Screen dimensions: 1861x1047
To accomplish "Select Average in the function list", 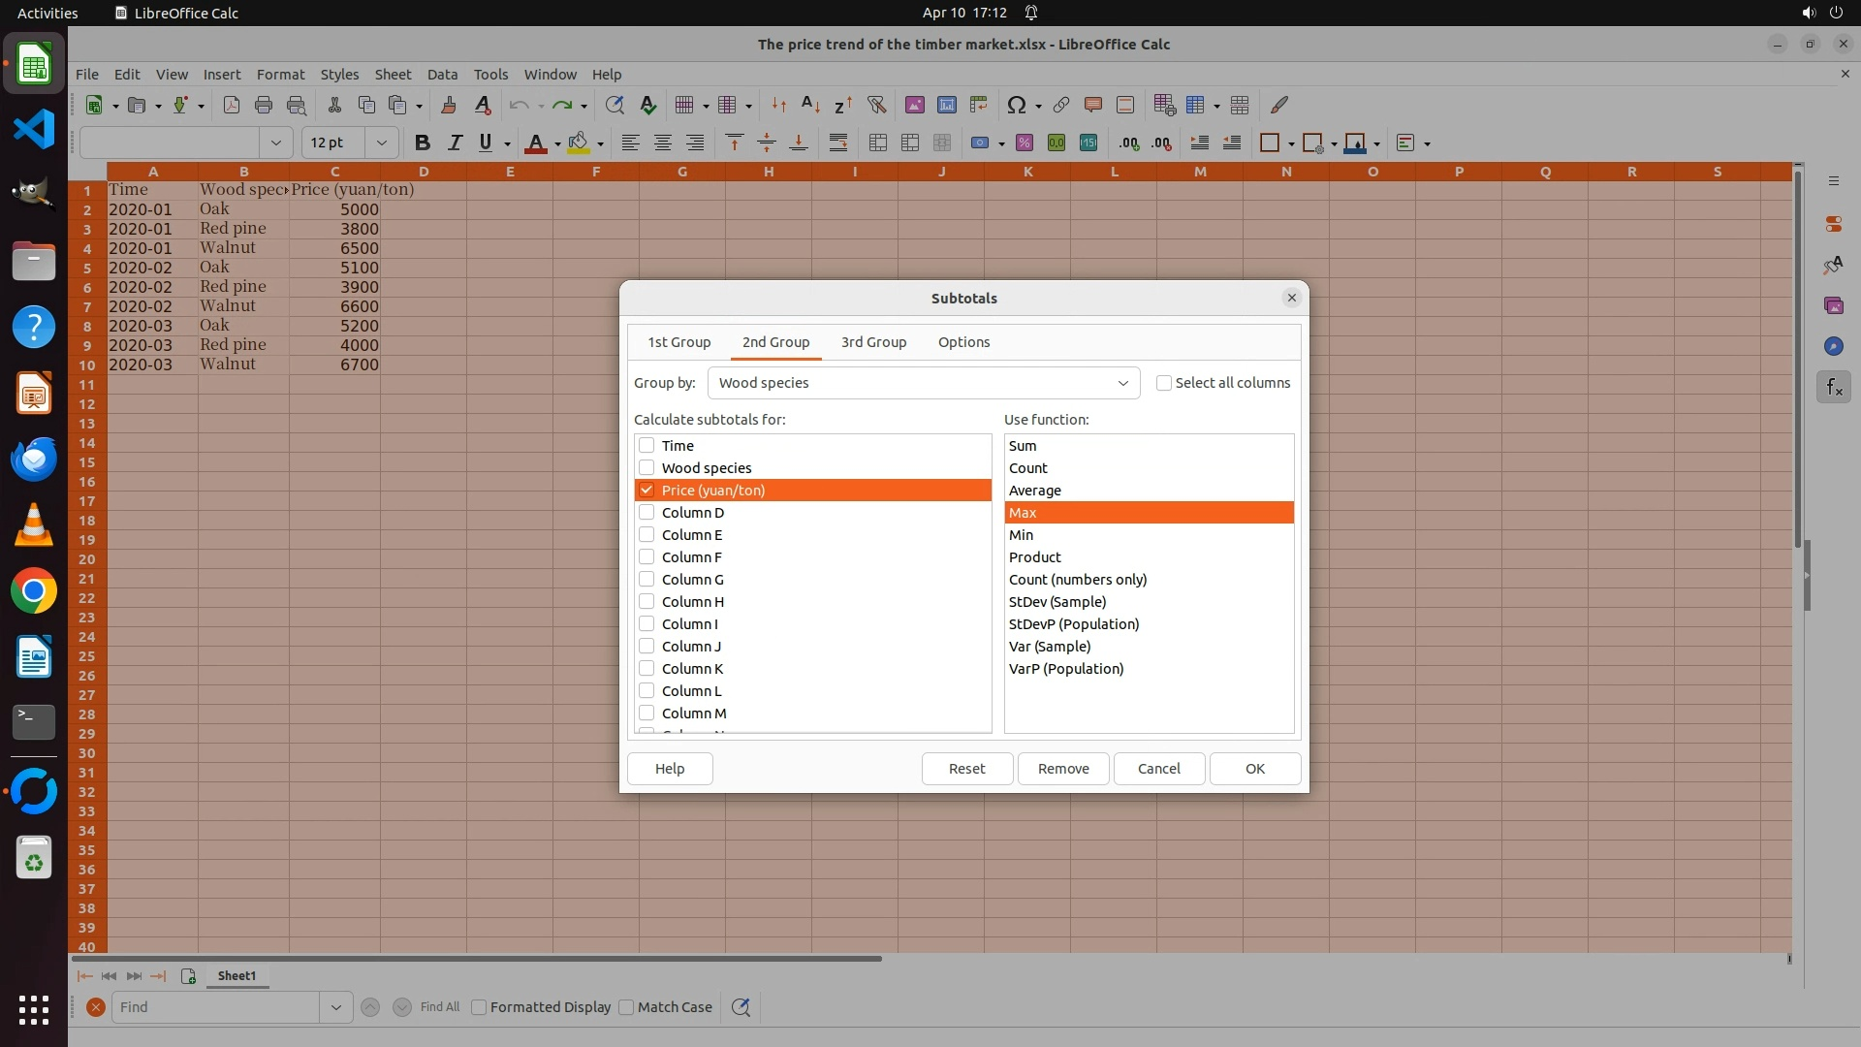I will [x=1034, y=491].
